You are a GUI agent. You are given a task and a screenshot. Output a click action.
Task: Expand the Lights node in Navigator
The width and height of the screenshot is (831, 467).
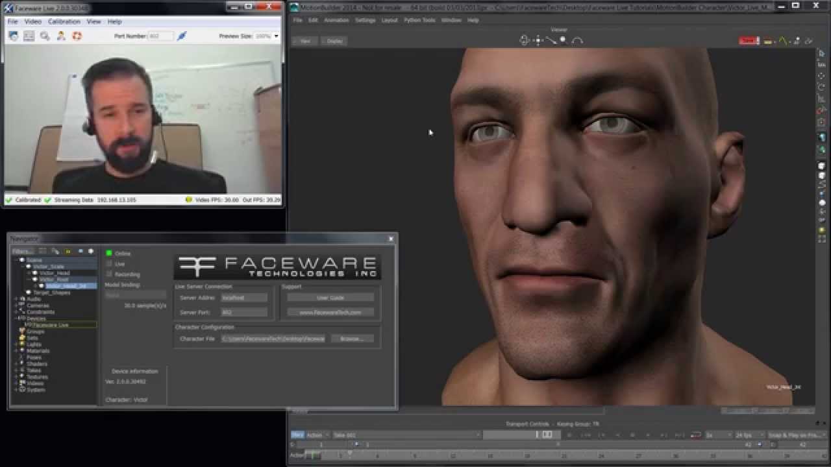click(16, 344)
